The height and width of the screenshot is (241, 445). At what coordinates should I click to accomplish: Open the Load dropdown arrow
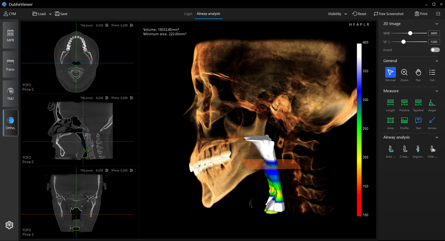(x=50, y=14)
